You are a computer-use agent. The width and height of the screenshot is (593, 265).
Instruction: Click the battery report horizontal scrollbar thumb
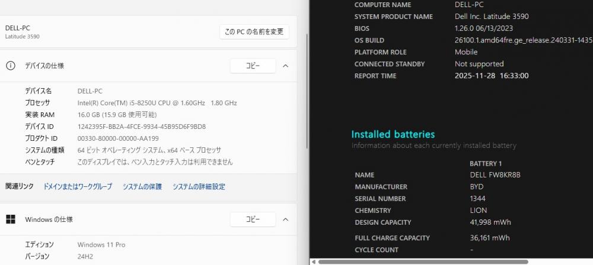[x=423, y=261]
